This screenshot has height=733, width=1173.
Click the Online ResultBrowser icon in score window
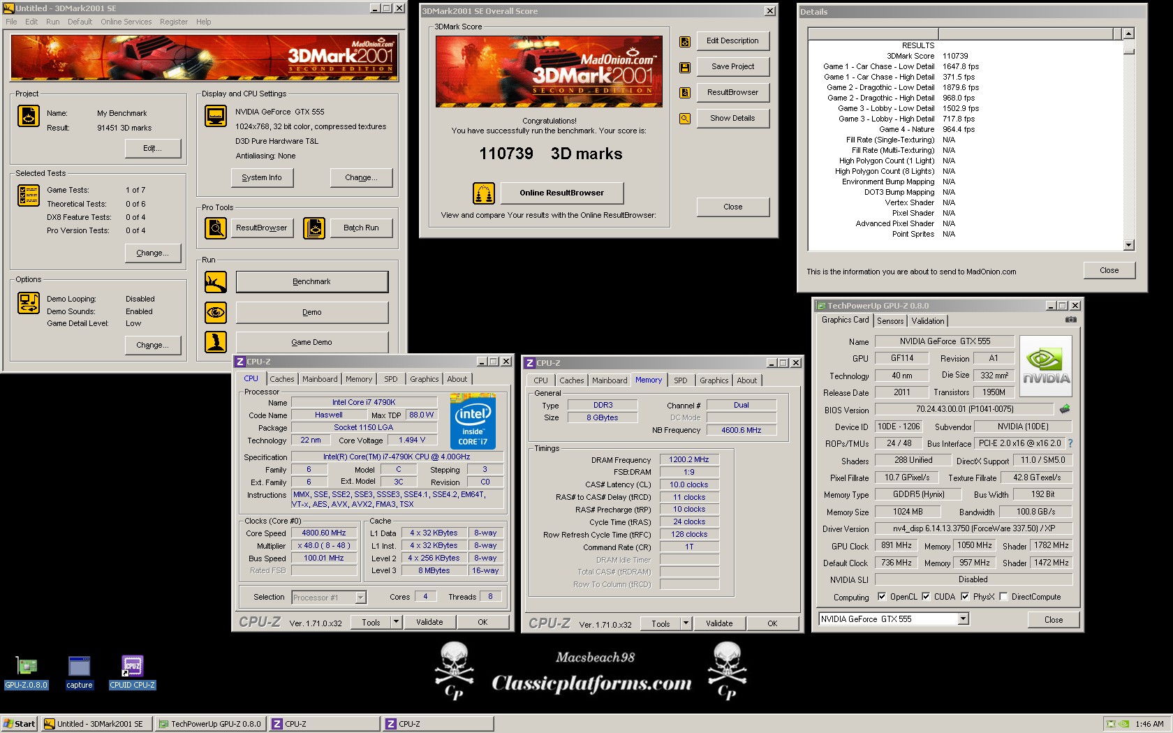pos(484,193)
